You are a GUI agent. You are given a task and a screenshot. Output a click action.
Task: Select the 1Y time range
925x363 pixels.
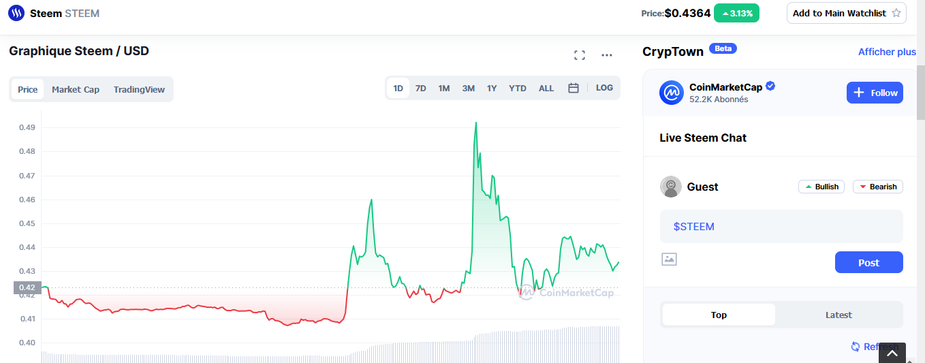pos(492,88)
